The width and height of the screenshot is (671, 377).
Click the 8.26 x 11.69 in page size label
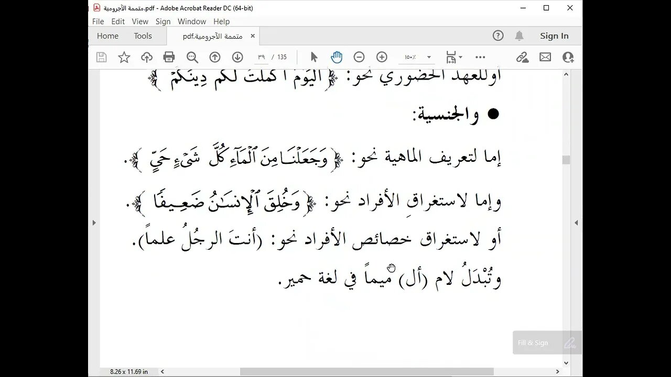128,372
